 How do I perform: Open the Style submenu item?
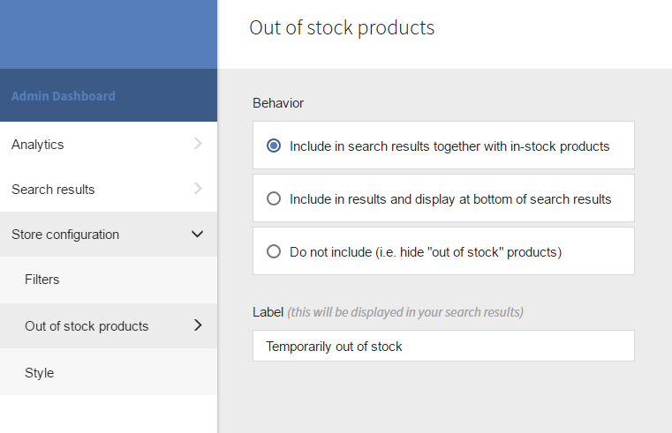pos(40,373)
